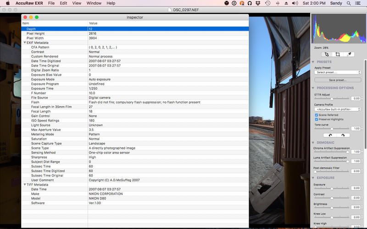This screenshot has height=229, width=367.
Task: Toggle Preserve Highlights checkbox
Action: pyautogui.click(x=317, y=120)
